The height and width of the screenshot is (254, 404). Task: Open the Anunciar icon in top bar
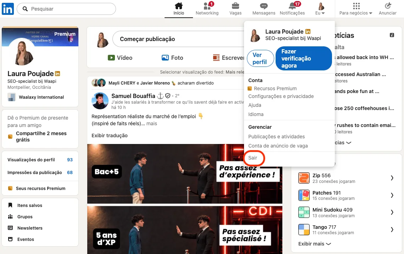pyautogui.click(x=388, y=6)
